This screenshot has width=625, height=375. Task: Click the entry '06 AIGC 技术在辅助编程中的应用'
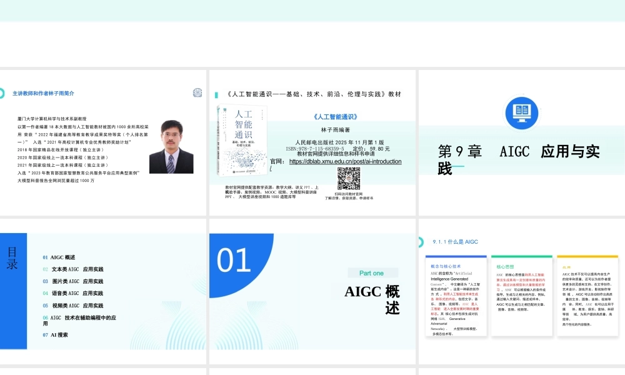point(79,321)
